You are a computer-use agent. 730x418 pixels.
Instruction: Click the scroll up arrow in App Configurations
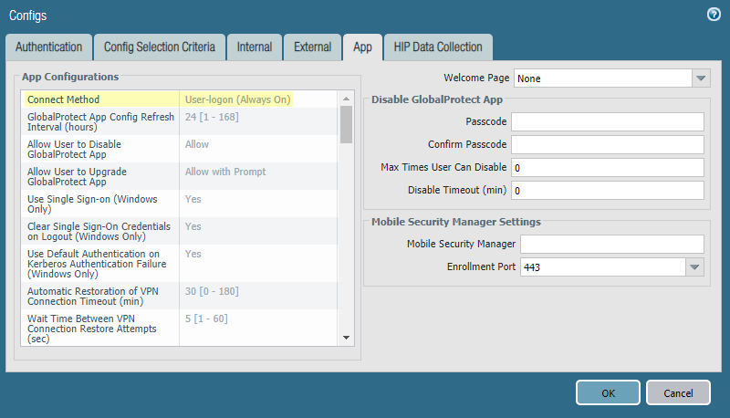click(346, 99)
